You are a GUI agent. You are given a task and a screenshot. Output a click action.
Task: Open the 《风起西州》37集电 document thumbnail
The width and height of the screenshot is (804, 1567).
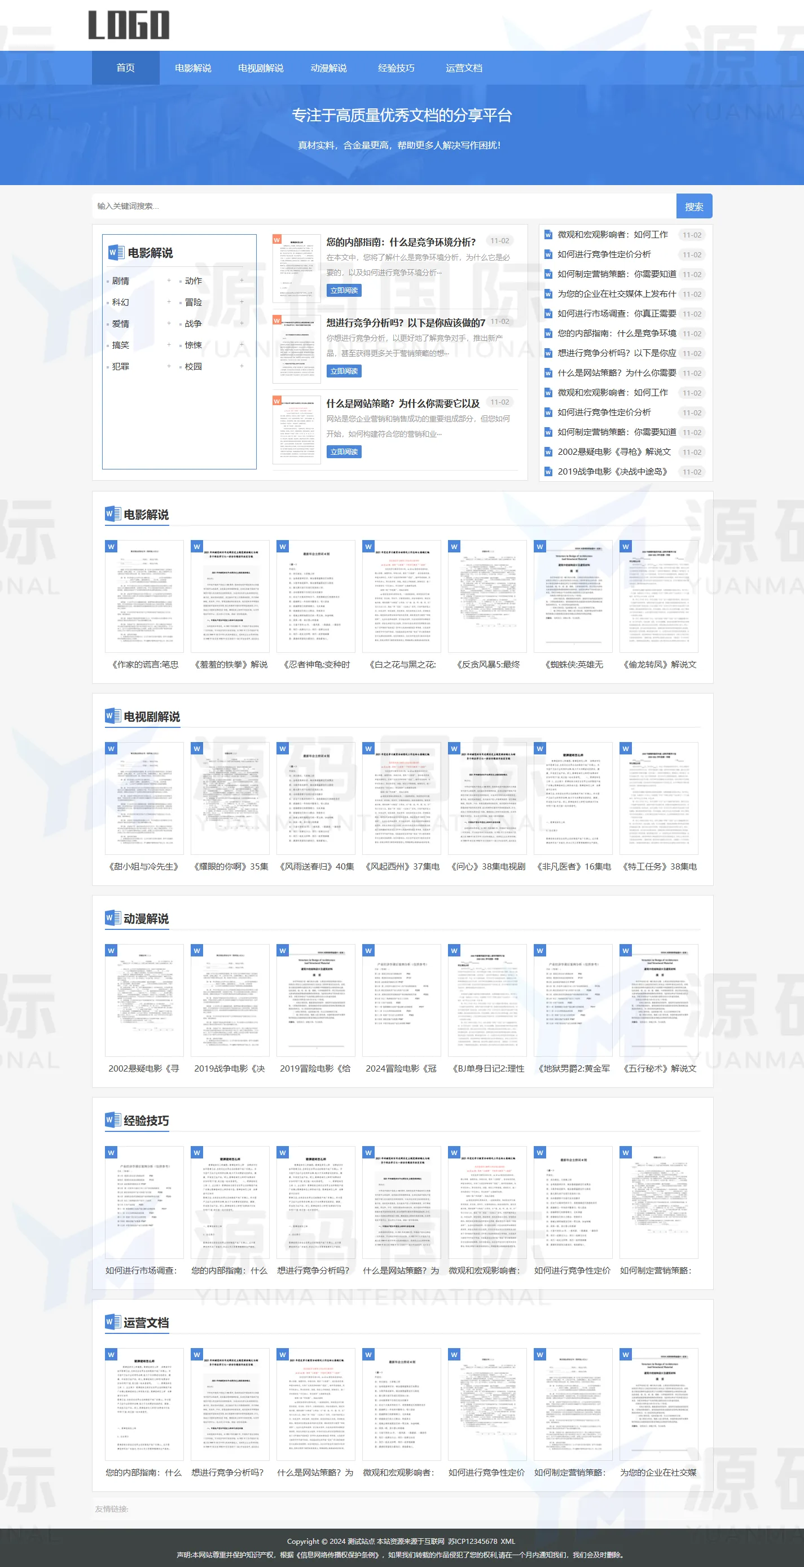pyautogui.click(x=401, y=798)
